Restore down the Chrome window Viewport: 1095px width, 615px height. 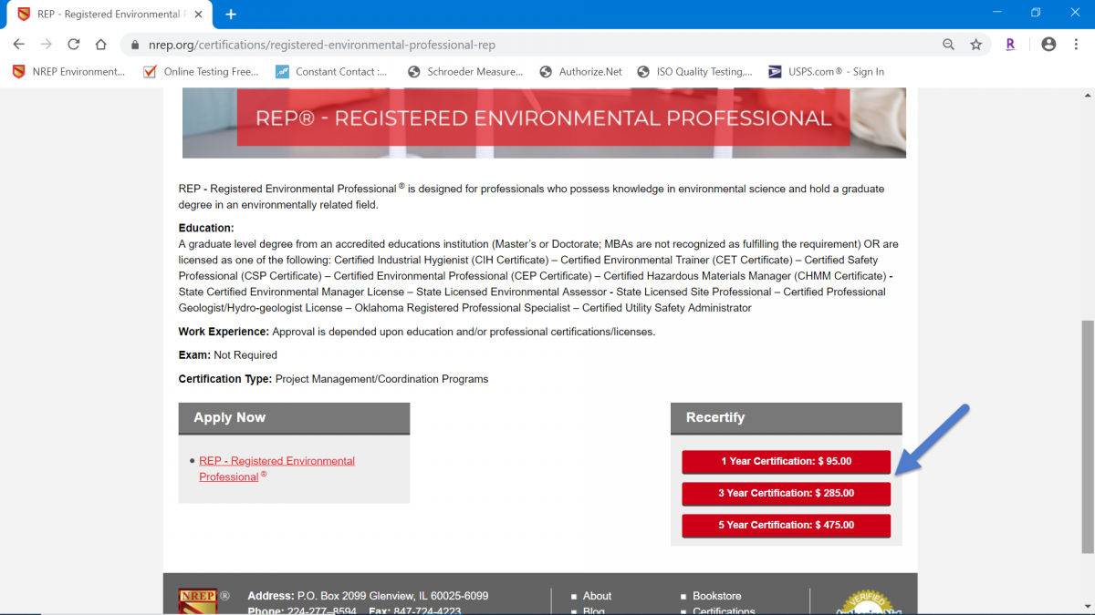pyautogui.click(x=1036, y=13)
